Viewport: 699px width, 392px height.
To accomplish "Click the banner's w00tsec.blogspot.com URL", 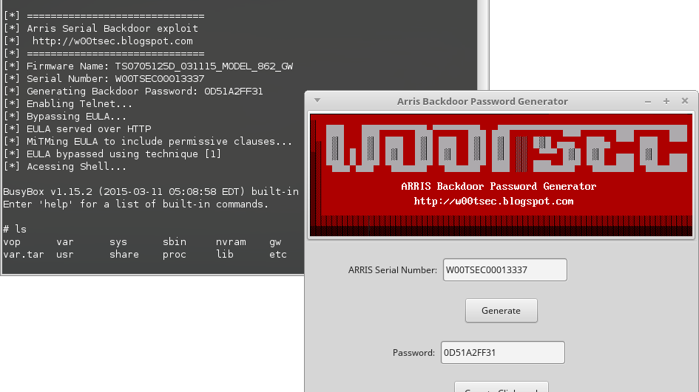I will pos(493,201).
